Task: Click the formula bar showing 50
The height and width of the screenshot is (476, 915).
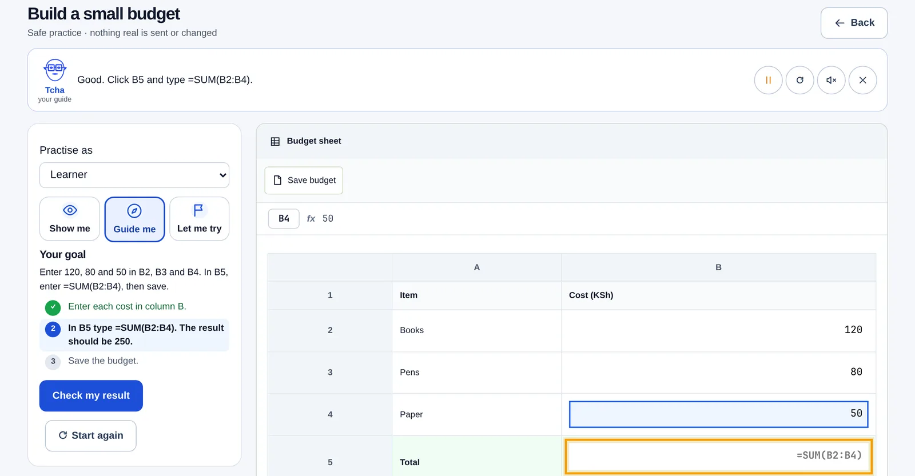Action: [328, 219]
